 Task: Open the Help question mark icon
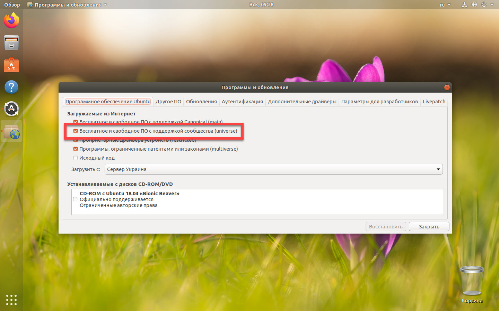pyautogui.click(x=11, y=87)
